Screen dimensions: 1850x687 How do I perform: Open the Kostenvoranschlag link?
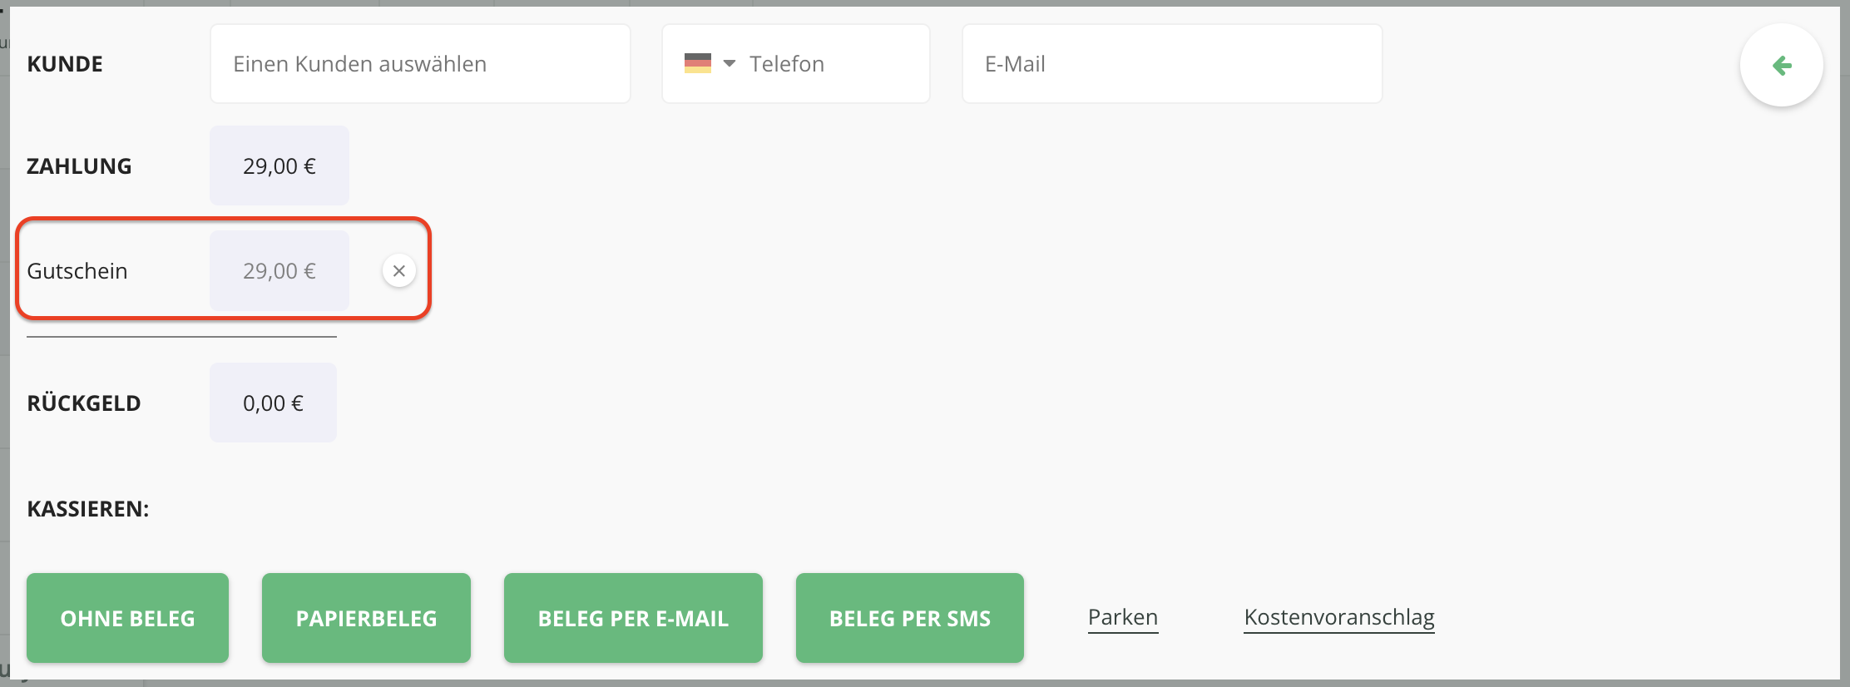click(x=1339, y=618)
